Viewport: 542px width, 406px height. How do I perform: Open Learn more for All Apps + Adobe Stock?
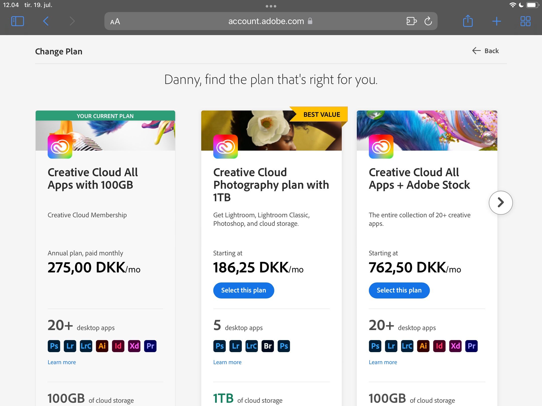pyautogui.click(x=383, y=362)
